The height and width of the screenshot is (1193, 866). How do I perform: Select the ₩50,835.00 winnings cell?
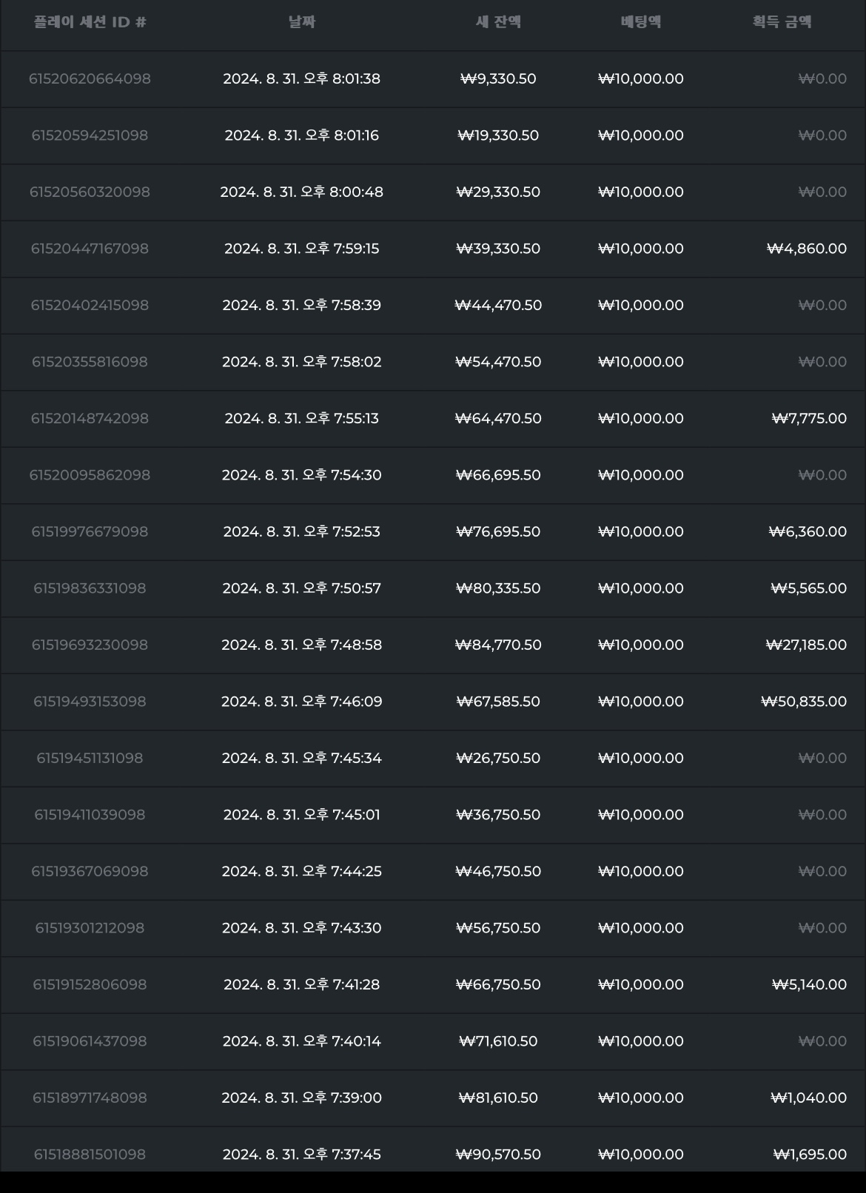coord(804,702)
